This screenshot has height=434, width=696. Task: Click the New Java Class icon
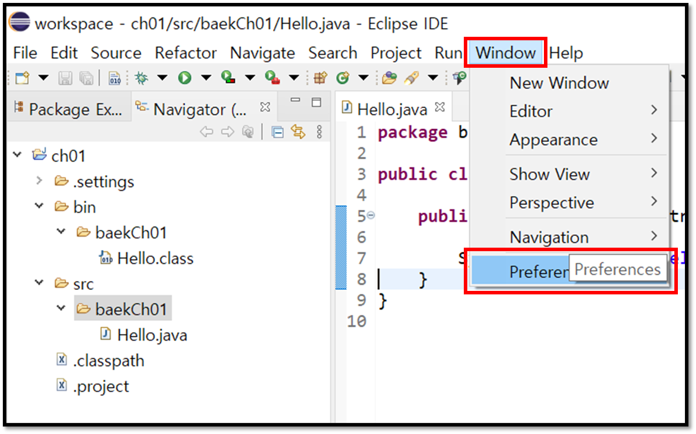coord(343,78)
